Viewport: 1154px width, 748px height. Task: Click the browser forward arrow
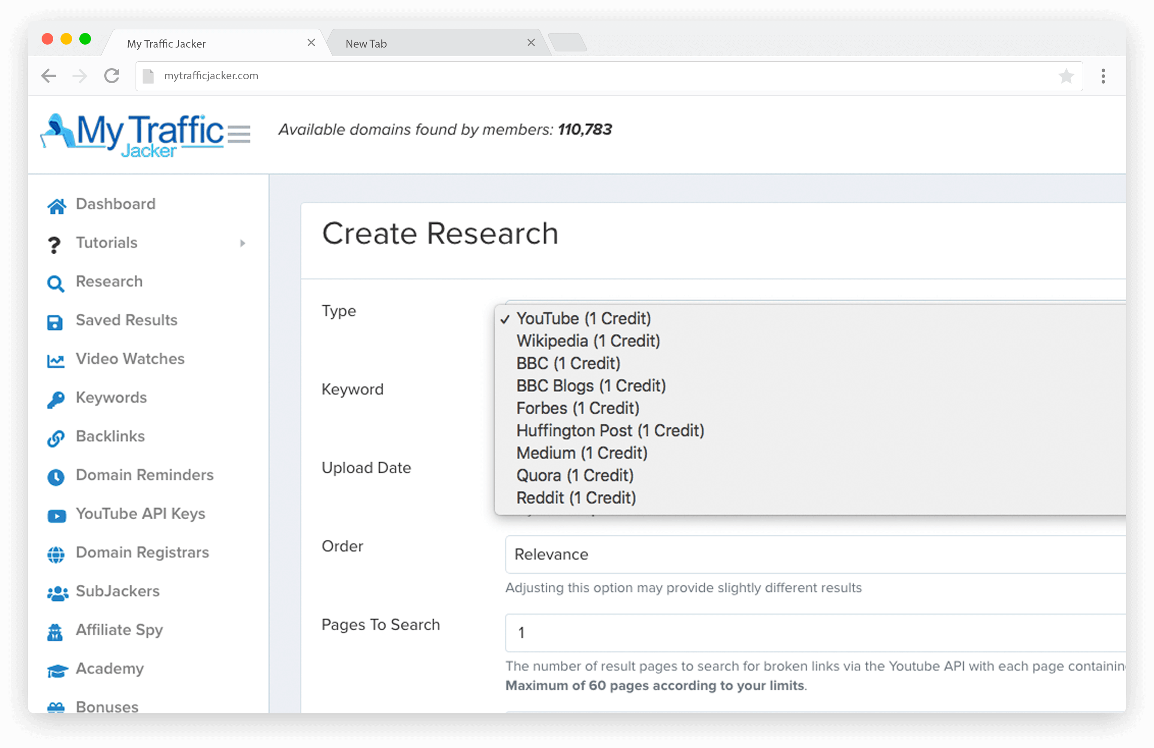(79, 75)
